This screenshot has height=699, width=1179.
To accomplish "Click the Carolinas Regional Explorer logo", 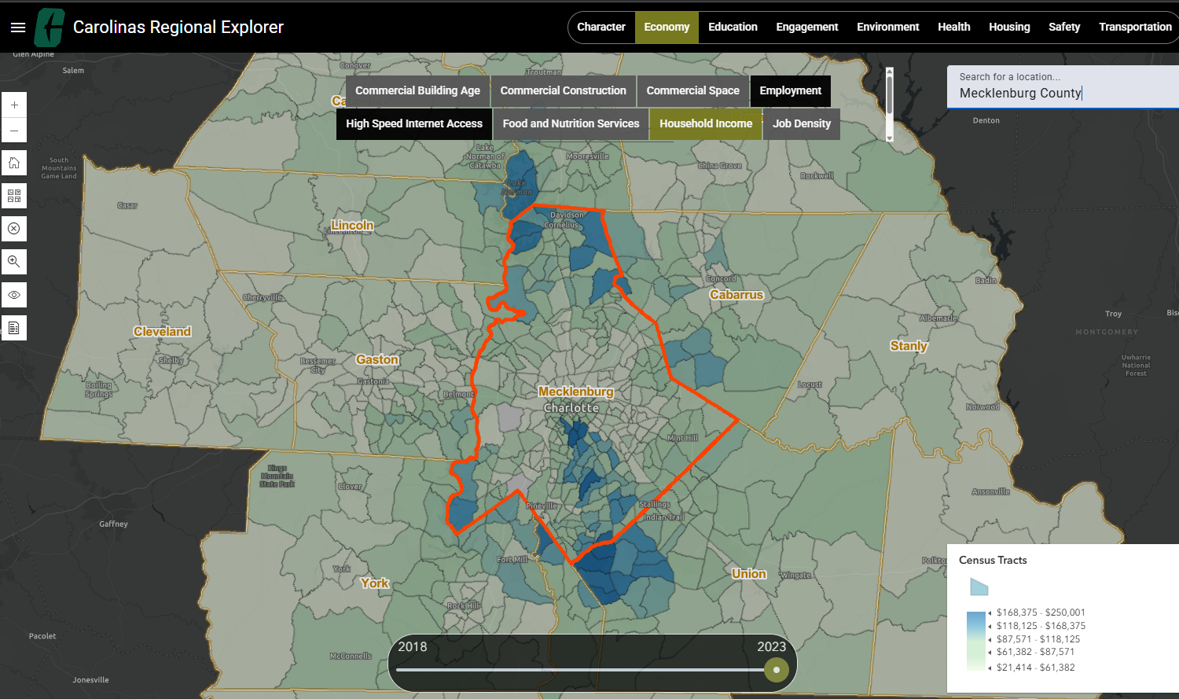I will tap(50, 28).
